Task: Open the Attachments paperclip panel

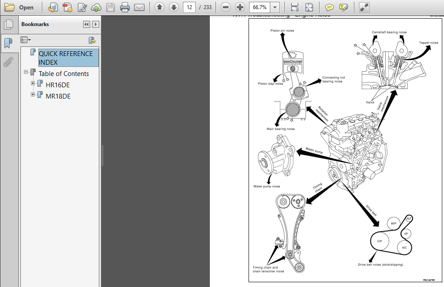Action: [x=8, y=62]
